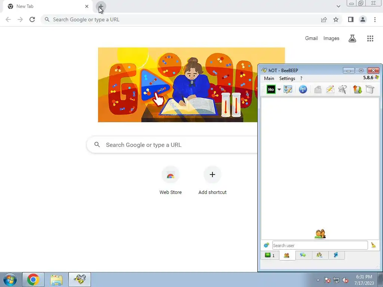
Task: Click the shared box icon in BeeBEEP toolbar
Action: (x=370, y=89)
